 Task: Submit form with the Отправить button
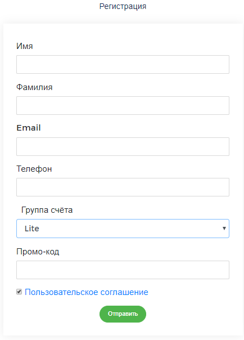123,314
